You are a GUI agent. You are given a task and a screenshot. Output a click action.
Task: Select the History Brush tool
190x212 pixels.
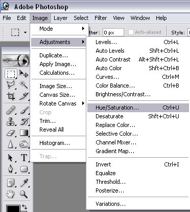tap(24, 121)
